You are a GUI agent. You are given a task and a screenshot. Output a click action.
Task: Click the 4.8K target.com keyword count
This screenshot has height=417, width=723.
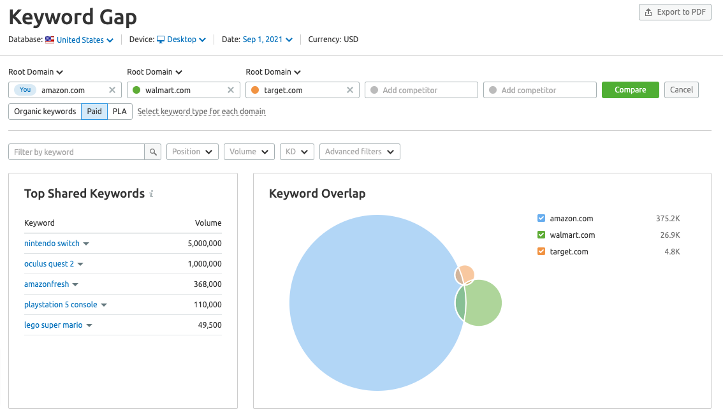click(672, 252)
